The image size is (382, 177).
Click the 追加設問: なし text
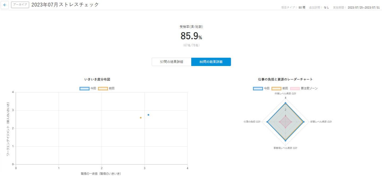point(319,7)
